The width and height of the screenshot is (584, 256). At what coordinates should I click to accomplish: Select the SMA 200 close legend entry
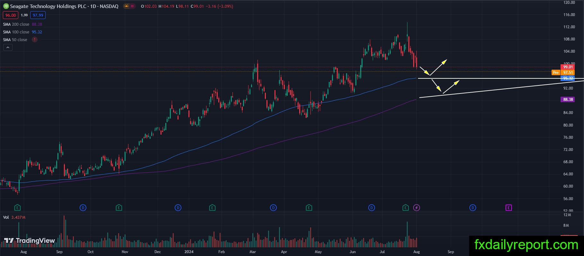22,24
